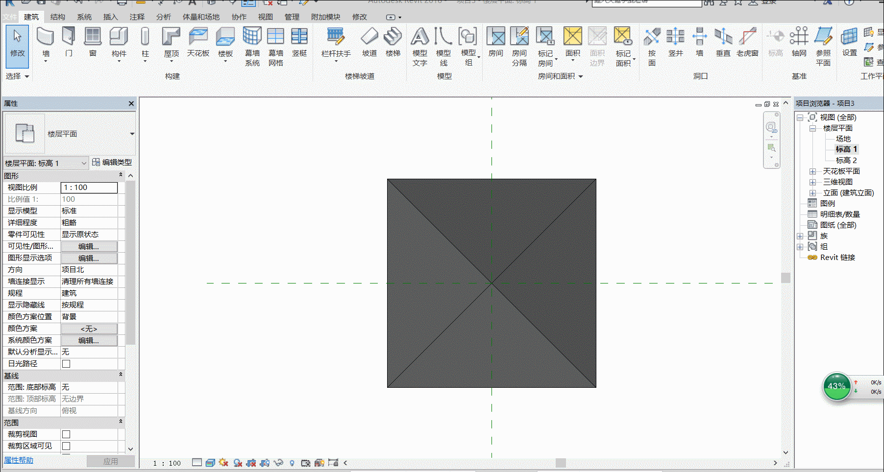The image size is (884, 472).
Task: Expand the 族 tree node
Action: point(800,236)
